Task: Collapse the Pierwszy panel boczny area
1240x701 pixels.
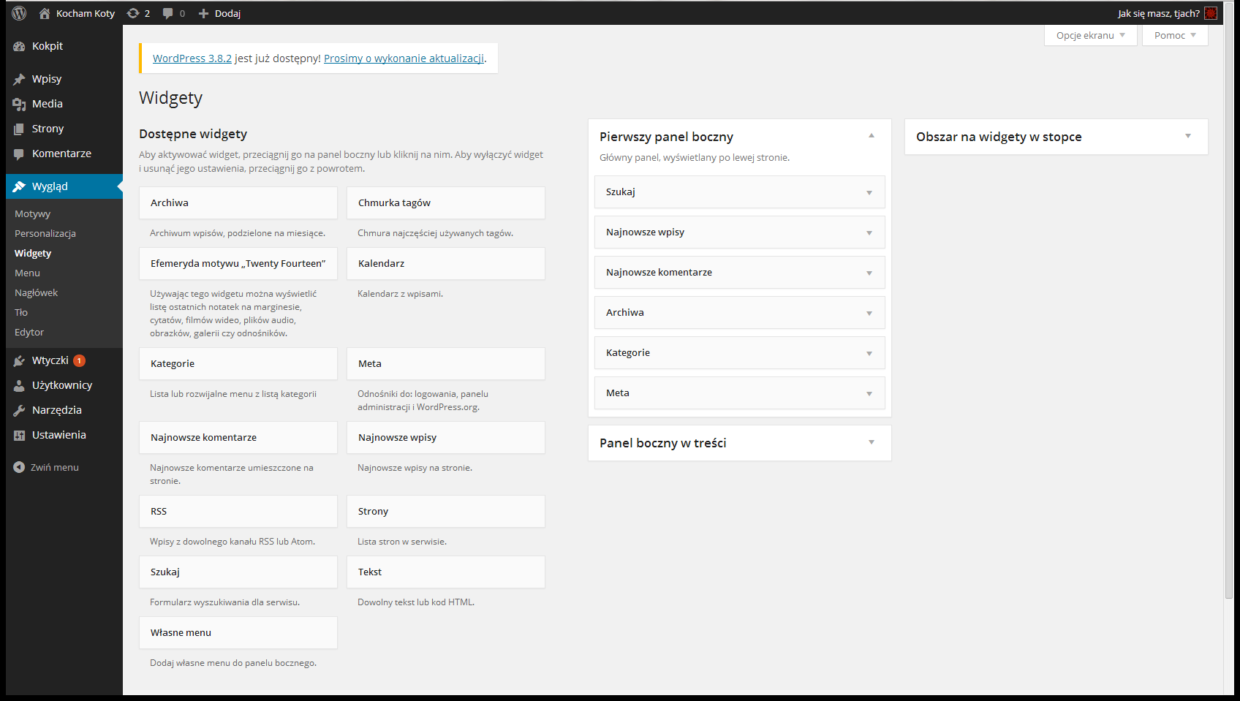Action: tap(872, 136)
